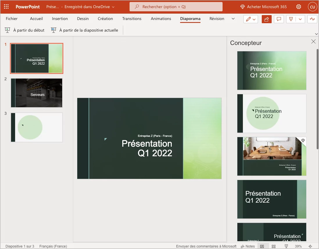The width and height of the screenshot is (319, 249).
Task: Start slideshow from the status bar icon
Action: 286,246
